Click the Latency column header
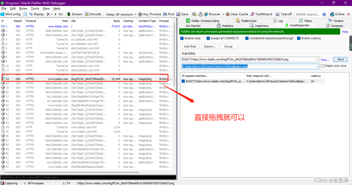This screenshot has width=352, height=185. 317,76
